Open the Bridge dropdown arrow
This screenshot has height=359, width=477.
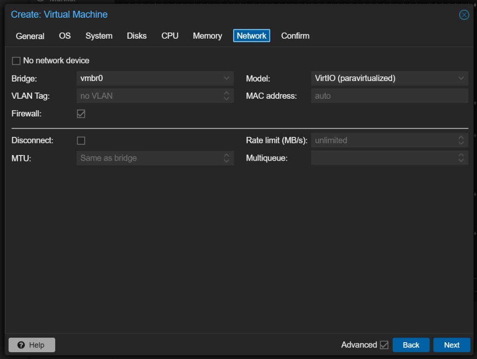click(226, 78)
